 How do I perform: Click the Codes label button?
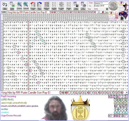[x=4, y=12]
